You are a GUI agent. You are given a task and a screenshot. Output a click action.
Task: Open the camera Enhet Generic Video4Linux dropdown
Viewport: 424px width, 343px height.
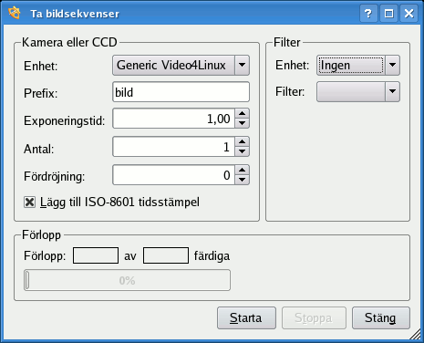click(181, 65)
